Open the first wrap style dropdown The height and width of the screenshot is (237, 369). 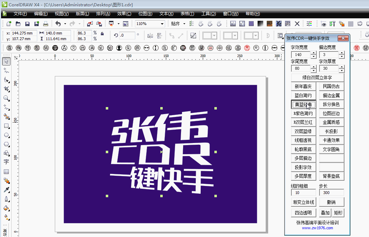point(214,36)
